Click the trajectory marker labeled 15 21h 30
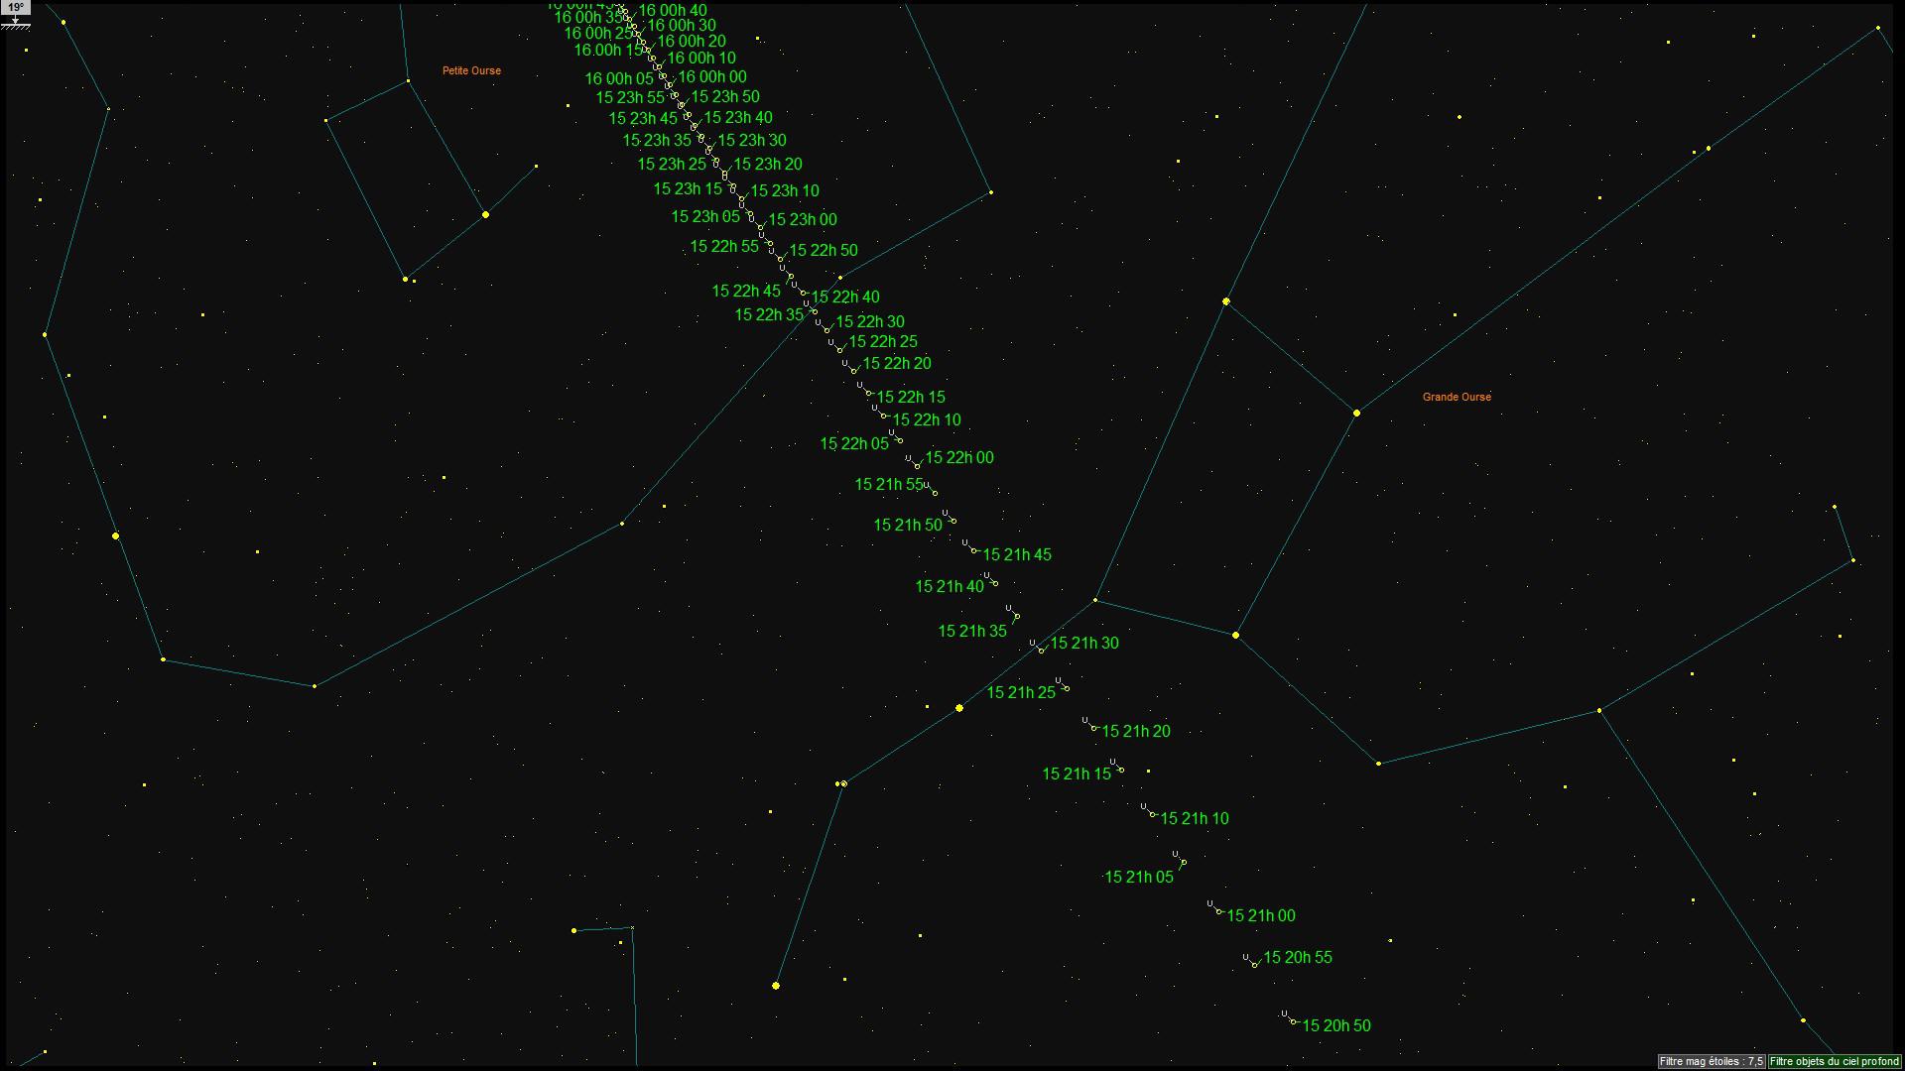The image size is (1905, 1071). (1041, 651)
